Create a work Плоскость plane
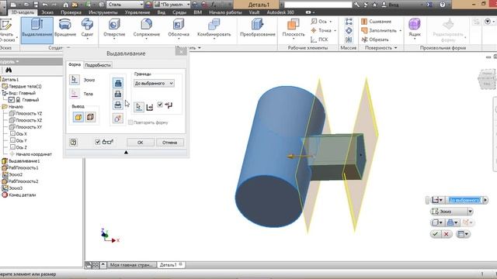Viewport: 497px width, 279px height. pyautogui.click(x=294, y=29)
